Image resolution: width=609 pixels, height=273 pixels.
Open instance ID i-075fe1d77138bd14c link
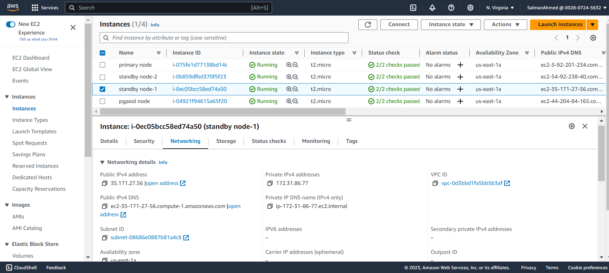200,65
